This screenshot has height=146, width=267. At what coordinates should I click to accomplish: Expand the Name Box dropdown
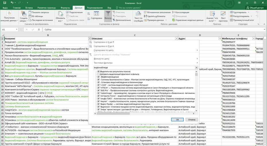[17, 29]
